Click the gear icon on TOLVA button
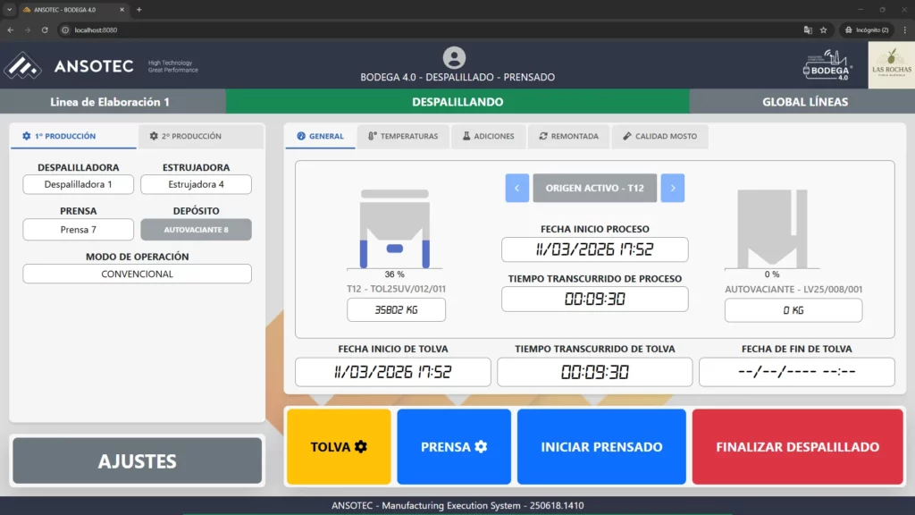This screenshot has height=515, width=915. [x=361, y=447]
